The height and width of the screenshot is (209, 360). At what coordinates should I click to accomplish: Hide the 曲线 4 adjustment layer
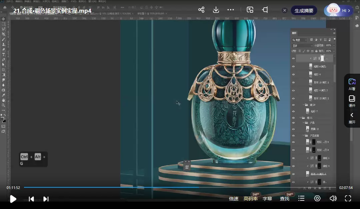(293, 166)
